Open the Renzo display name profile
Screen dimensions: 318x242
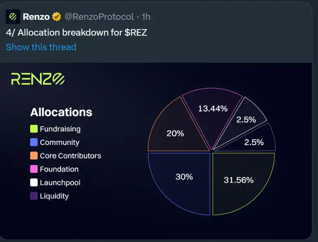tap(36, 17)
